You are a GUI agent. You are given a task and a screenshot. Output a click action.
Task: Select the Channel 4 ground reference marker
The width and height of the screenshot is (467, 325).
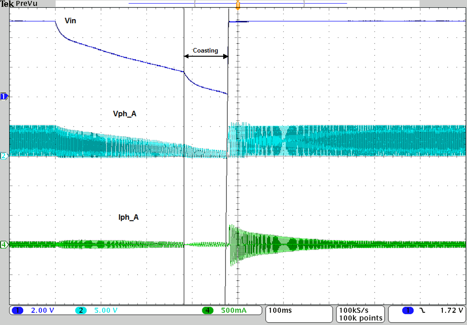[x=3, y=245]
